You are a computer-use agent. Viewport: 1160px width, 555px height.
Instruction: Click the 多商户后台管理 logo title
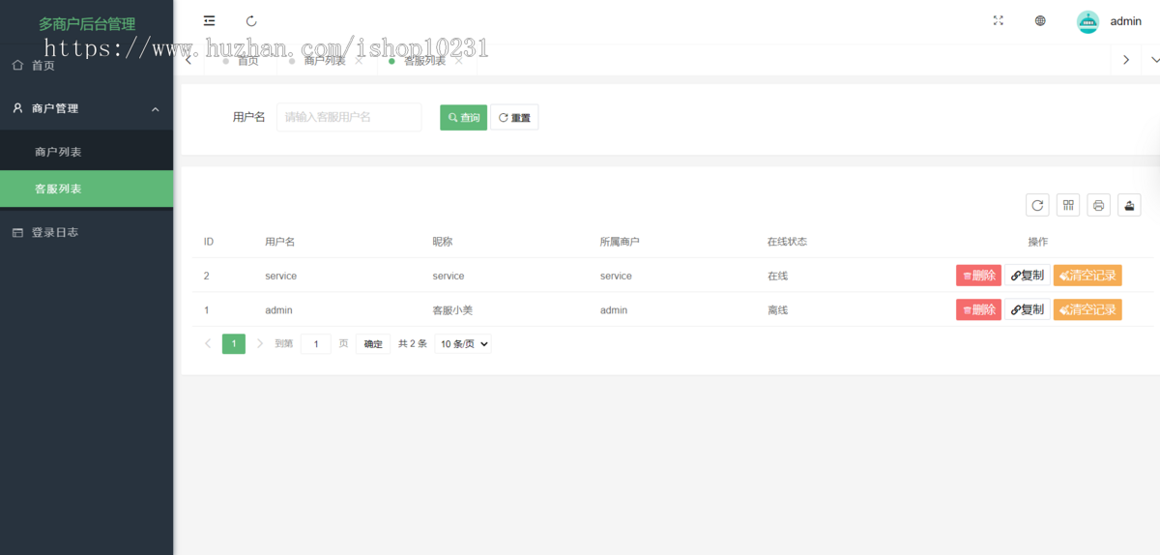(87, 24)
